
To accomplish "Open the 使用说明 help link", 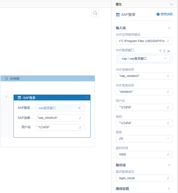I will coord(164,14).
